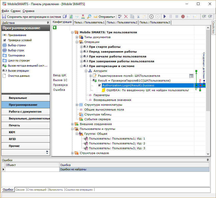Click the red octagon breakpoint icon
Screen dimensions: 216x198
pos(183,17)
